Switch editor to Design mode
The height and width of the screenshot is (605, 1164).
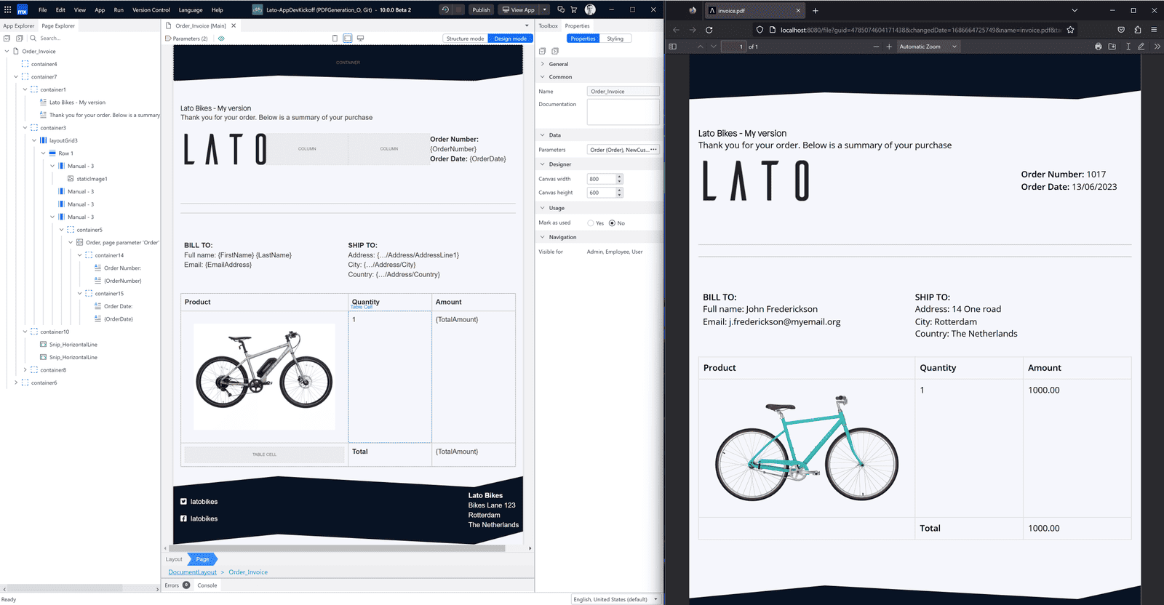(x=510, y=39)
